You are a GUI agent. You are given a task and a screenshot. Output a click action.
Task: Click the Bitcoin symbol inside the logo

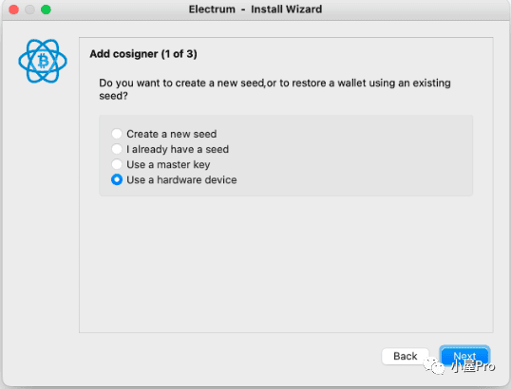43,61
